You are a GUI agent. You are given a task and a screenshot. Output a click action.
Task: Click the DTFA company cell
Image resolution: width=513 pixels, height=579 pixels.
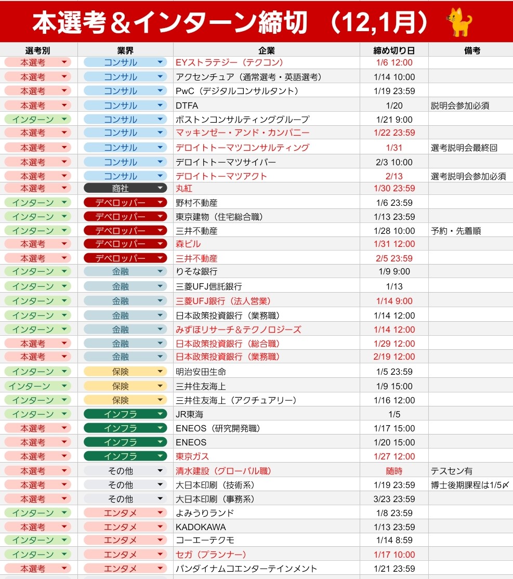point(267,106)
